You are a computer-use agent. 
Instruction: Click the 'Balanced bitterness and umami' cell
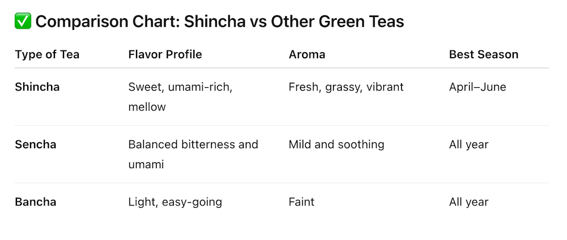point(193,154)
